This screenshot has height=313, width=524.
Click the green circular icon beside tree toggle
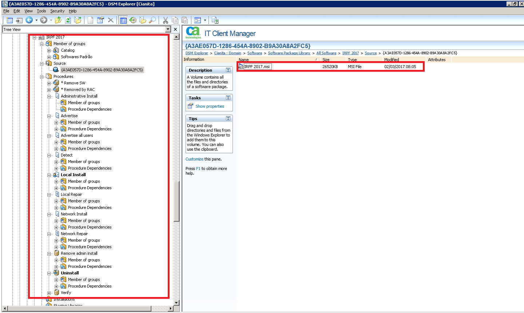(x=133, y=20)
